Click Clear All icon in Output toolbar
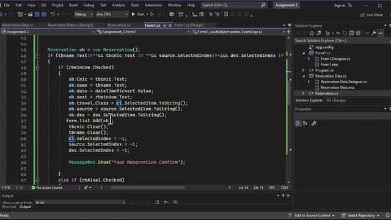This screenshot has width=391, height=220. point(157,202)
